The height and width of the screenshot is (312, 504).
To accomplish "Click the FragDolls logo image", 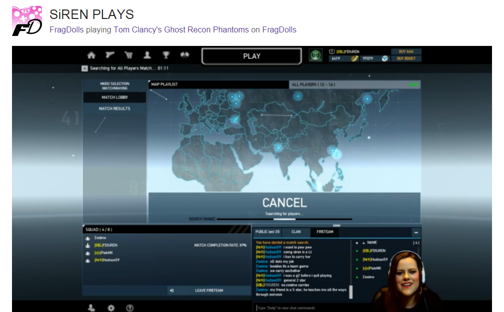I will [x=27, y=21].
